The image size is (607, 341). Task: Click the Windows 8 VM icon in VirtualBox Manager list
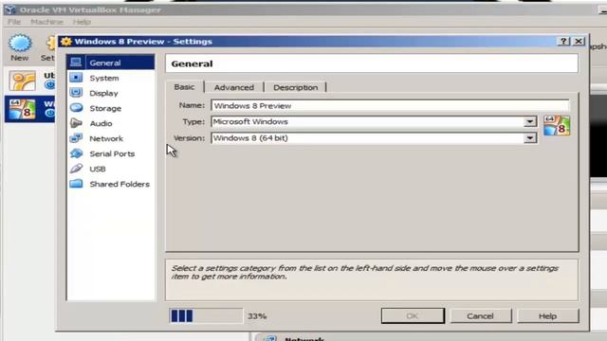pyautogui.click(x=23, y=110)
